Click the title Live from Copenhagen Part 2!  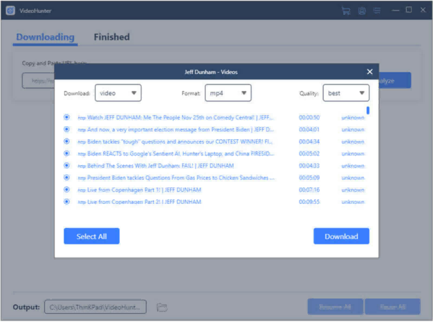[x=144, y=201]
